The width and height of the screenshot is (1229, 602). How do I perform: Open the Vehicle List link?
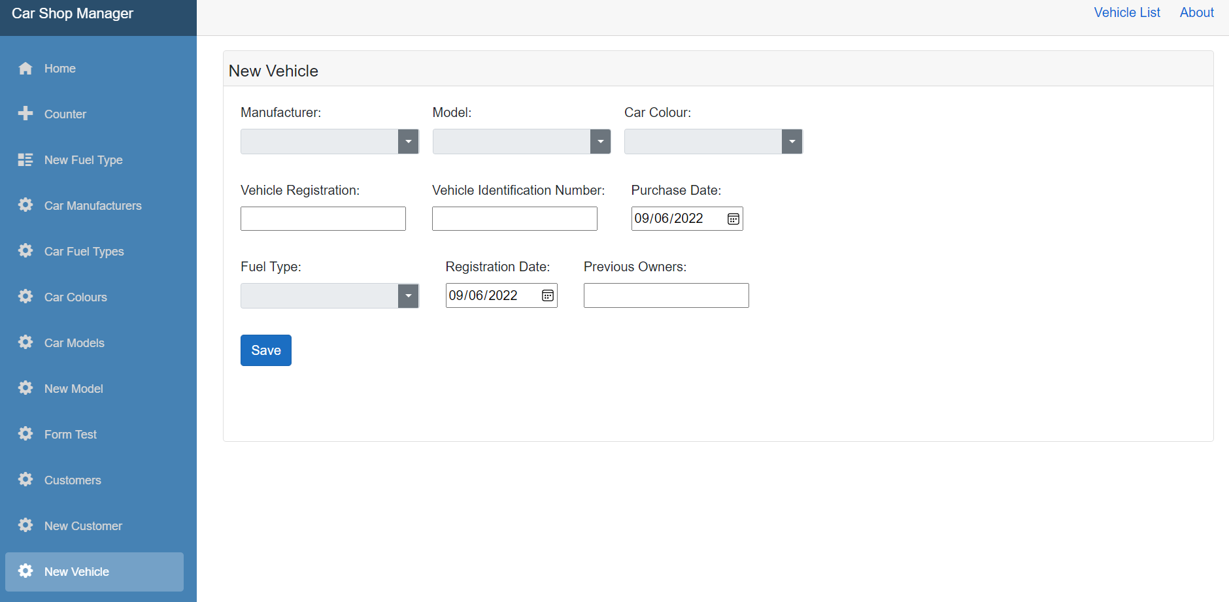pos(1126,12)
